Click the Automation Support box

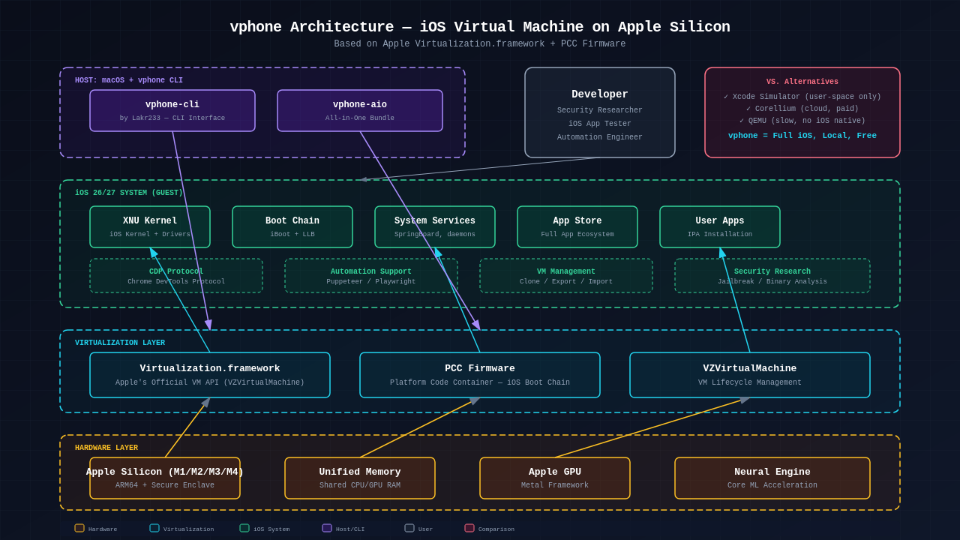pyautogui.click(x=371, y=276)
